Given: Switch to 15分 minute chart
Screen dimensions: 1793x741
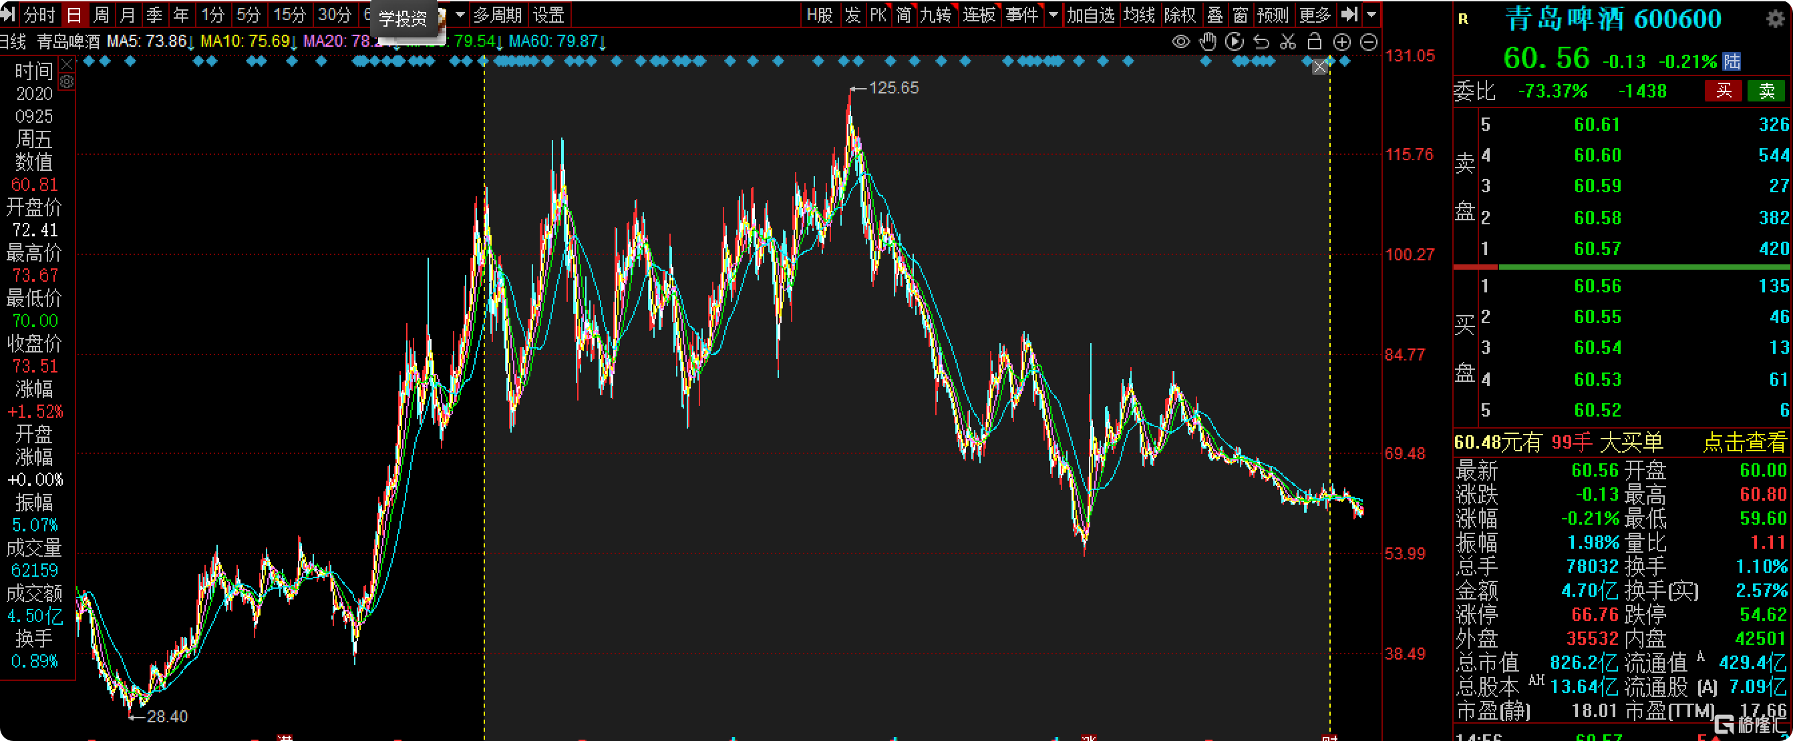Looking at the screenshot, I should point(289,15).
